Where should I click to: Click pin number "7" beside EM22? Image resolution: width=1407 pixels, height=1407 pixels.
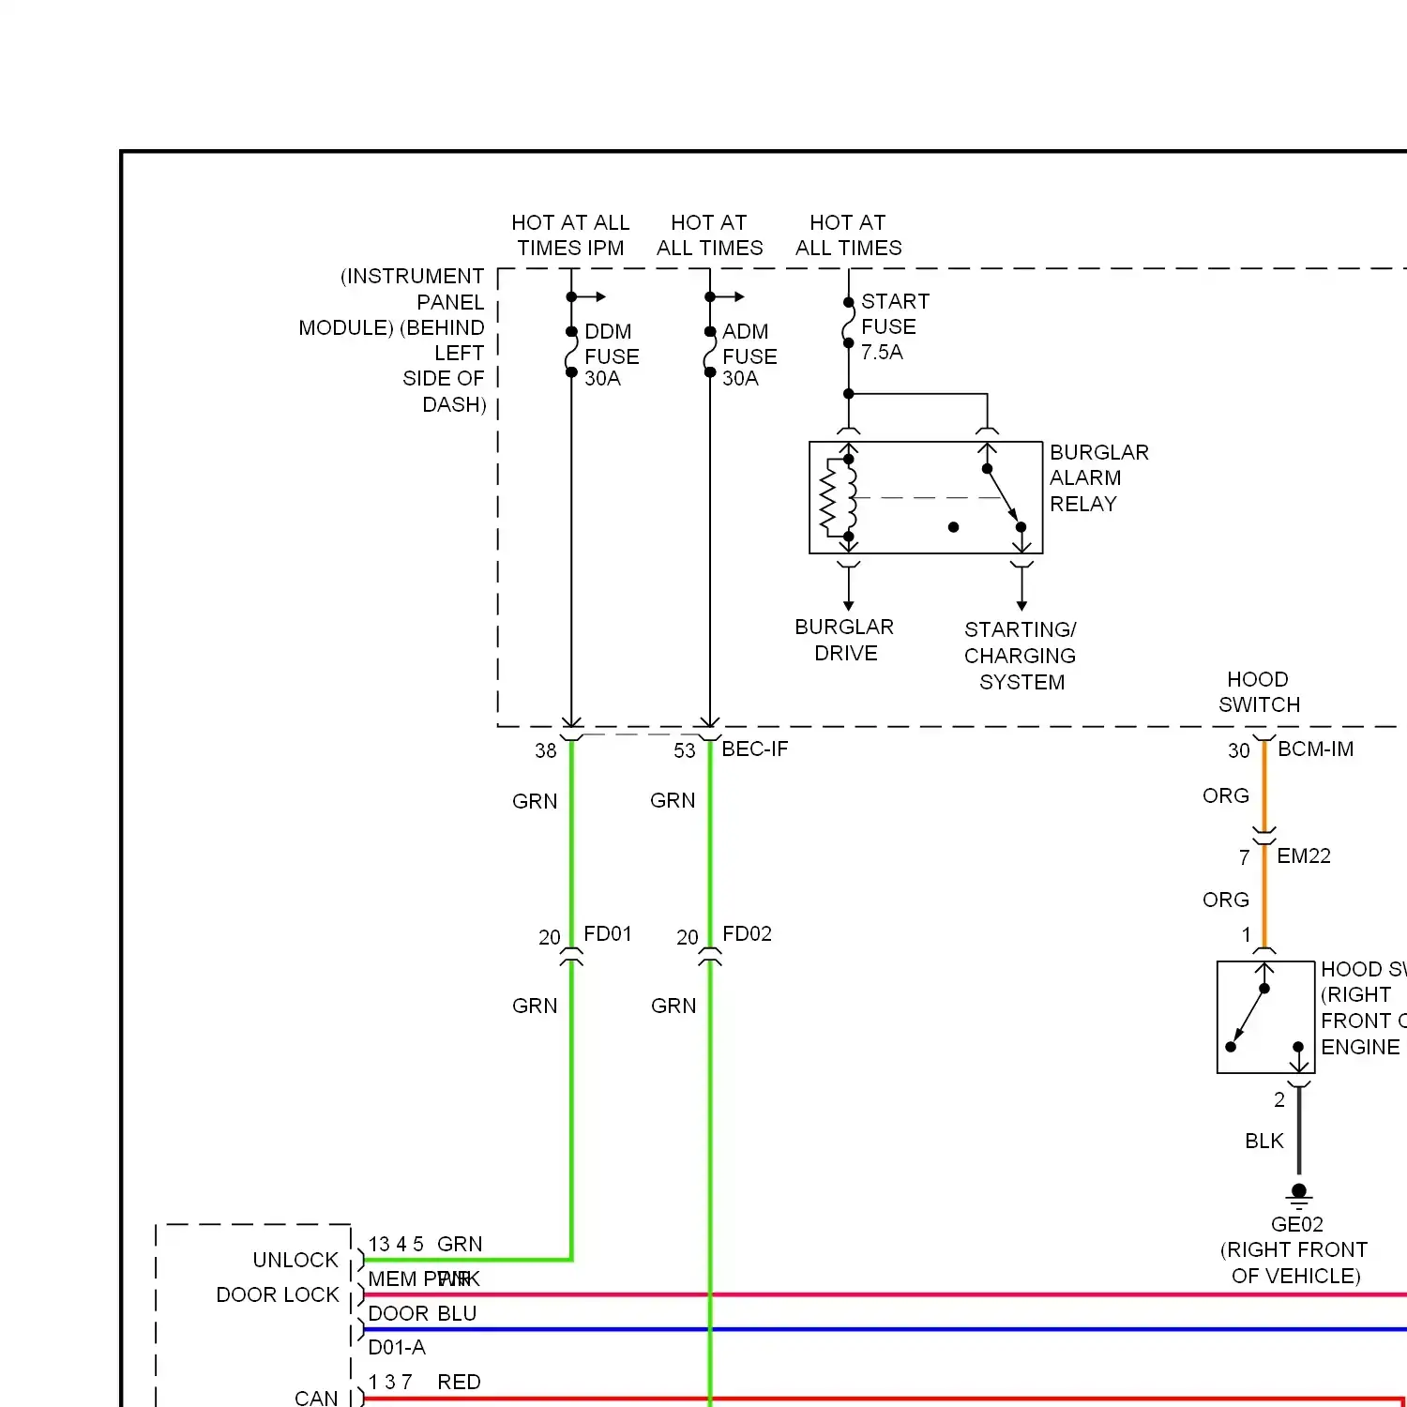(x=1244, y=857)
